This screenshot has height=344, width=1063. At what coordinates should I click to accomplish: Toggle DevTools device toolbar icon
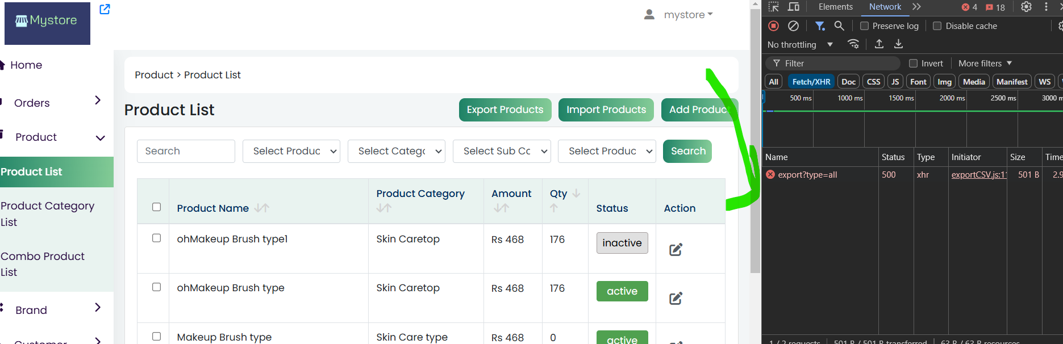794,7
